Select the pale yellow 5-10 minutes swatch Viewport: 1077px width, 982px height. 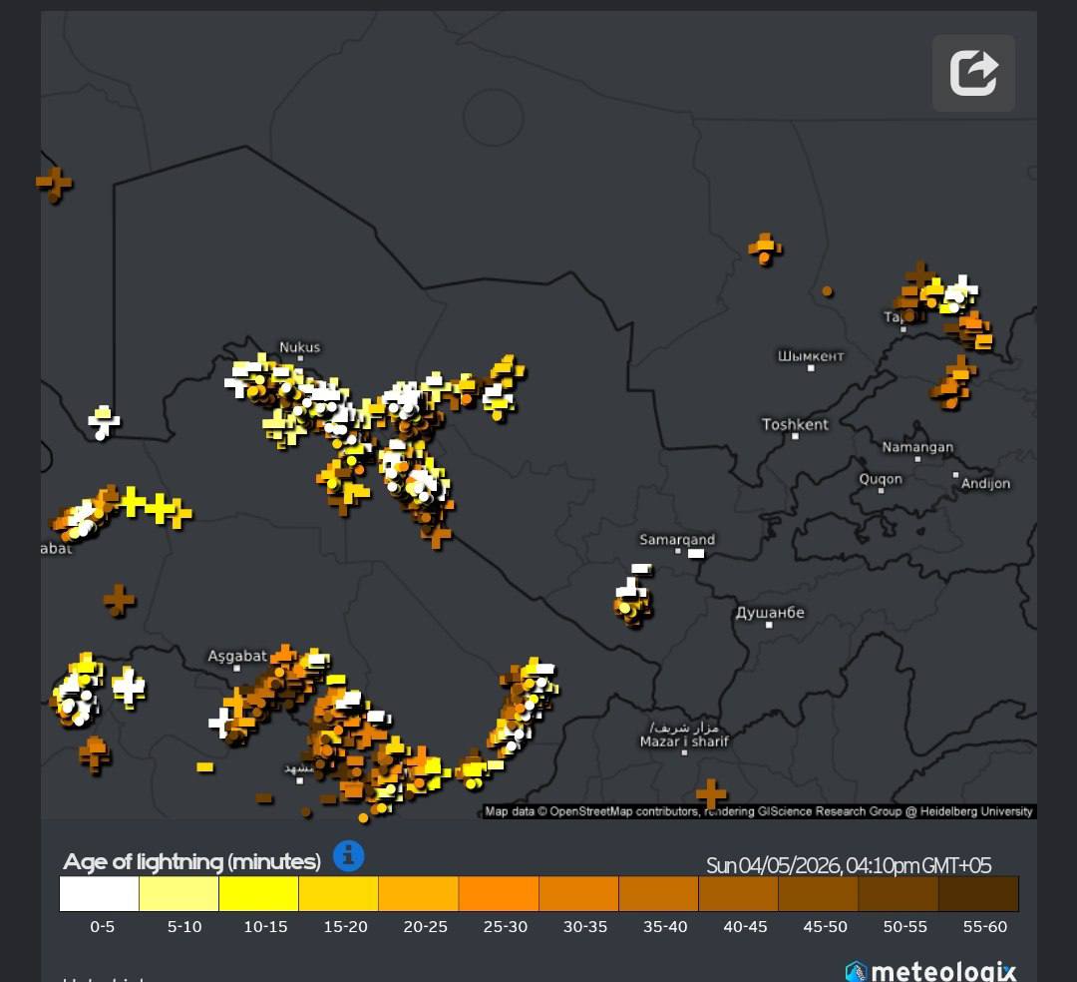click(179, 894)
